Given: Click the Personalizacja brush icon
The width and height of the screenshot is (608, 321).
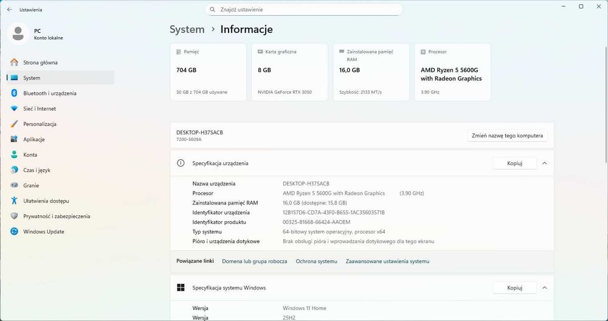Looking at the screenshot, I should [x=15, y=124].
